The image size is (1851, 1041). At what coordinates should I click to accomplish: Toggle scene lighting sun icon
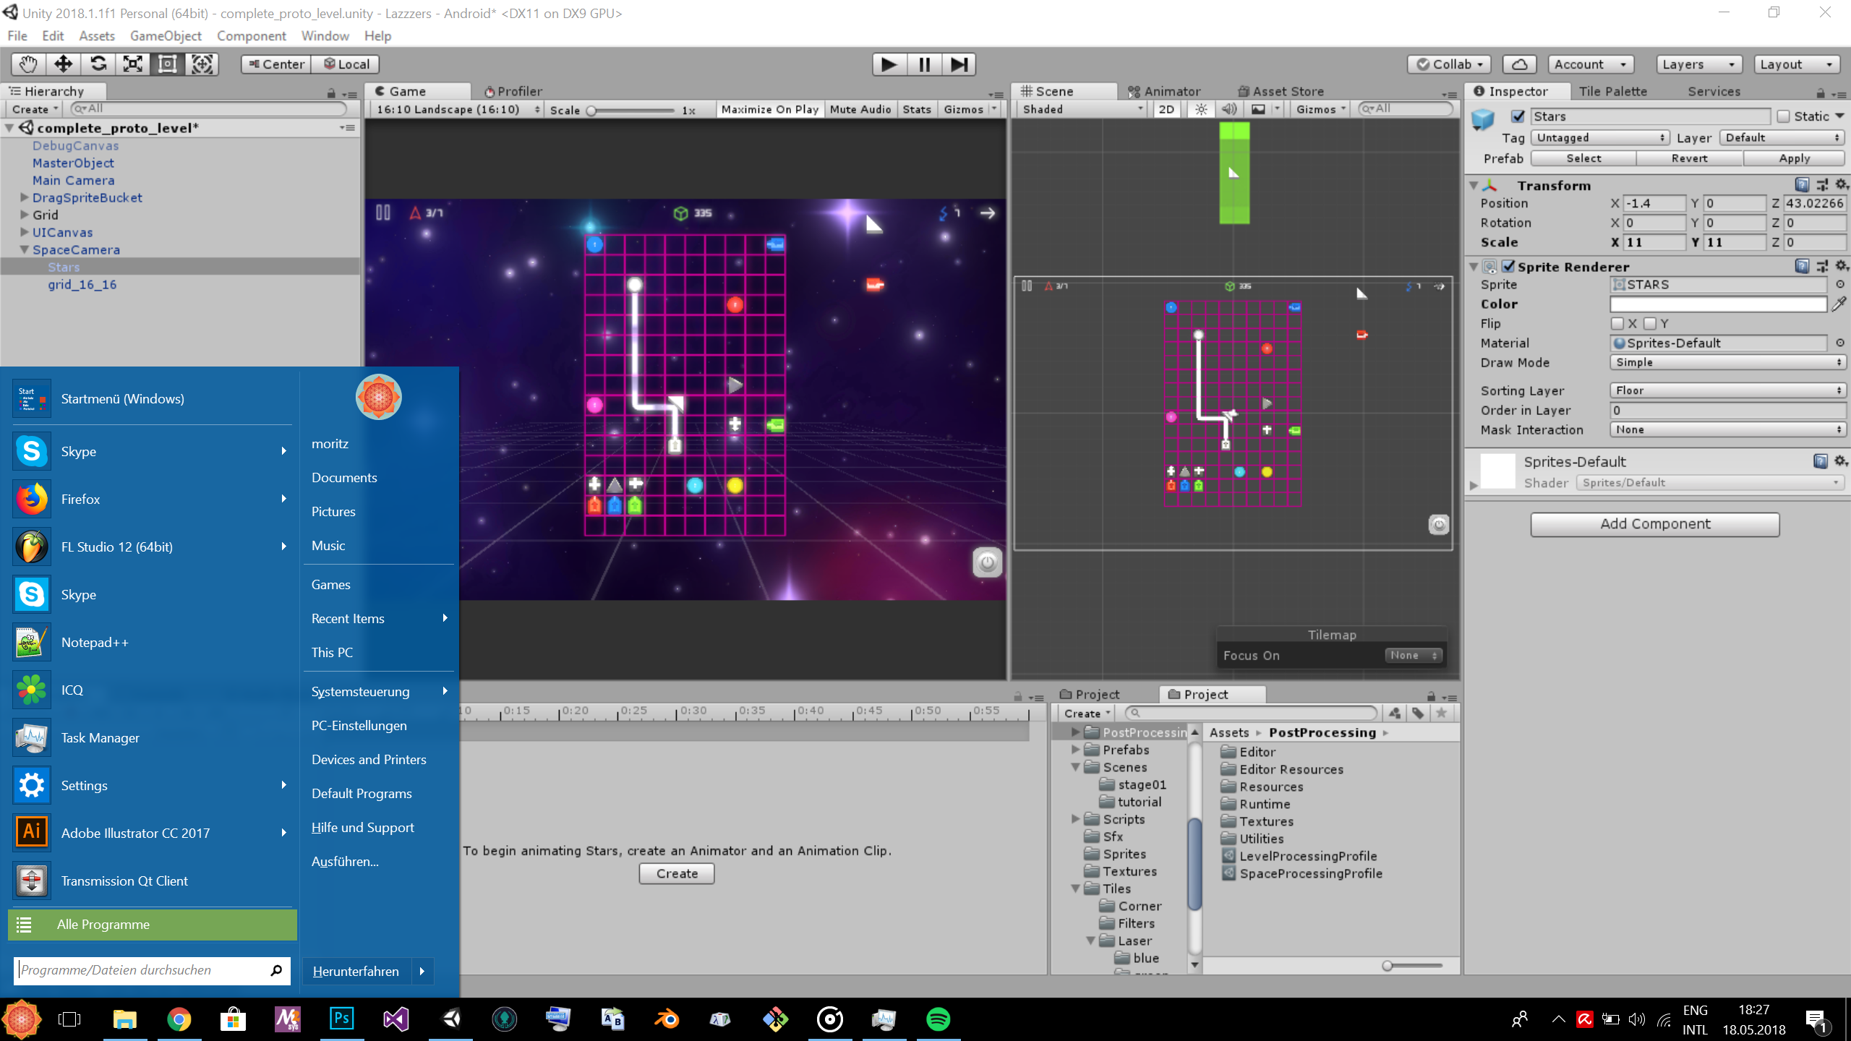(1201, 109)
